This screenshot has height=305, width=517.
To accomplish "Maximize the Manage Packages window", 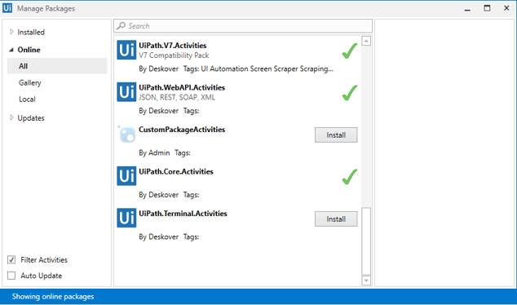I will (x=487, y=8).
